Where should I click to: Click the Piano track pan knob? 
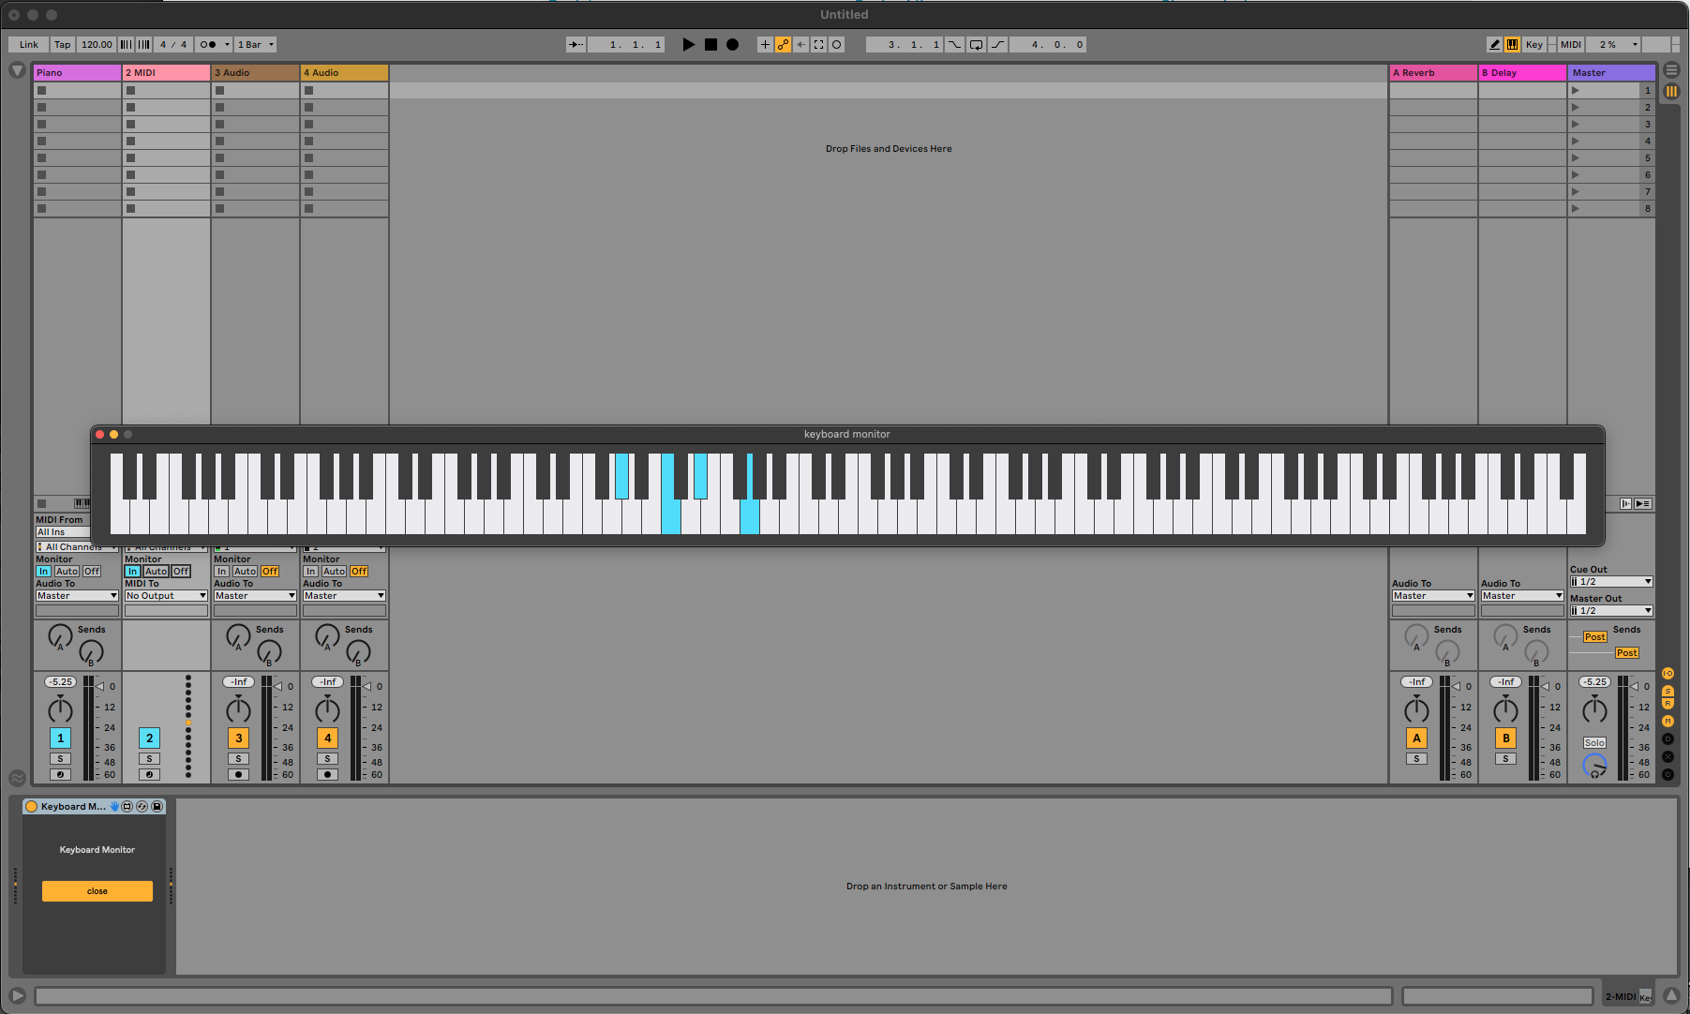point(60,709)
